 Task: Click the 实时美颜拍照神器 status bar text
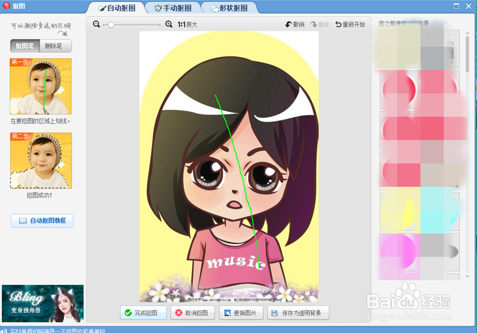(58, 331)
